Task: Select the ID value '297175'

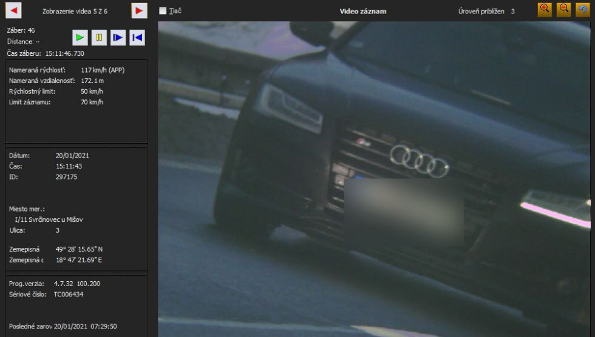Action: [x=66, y=177]
